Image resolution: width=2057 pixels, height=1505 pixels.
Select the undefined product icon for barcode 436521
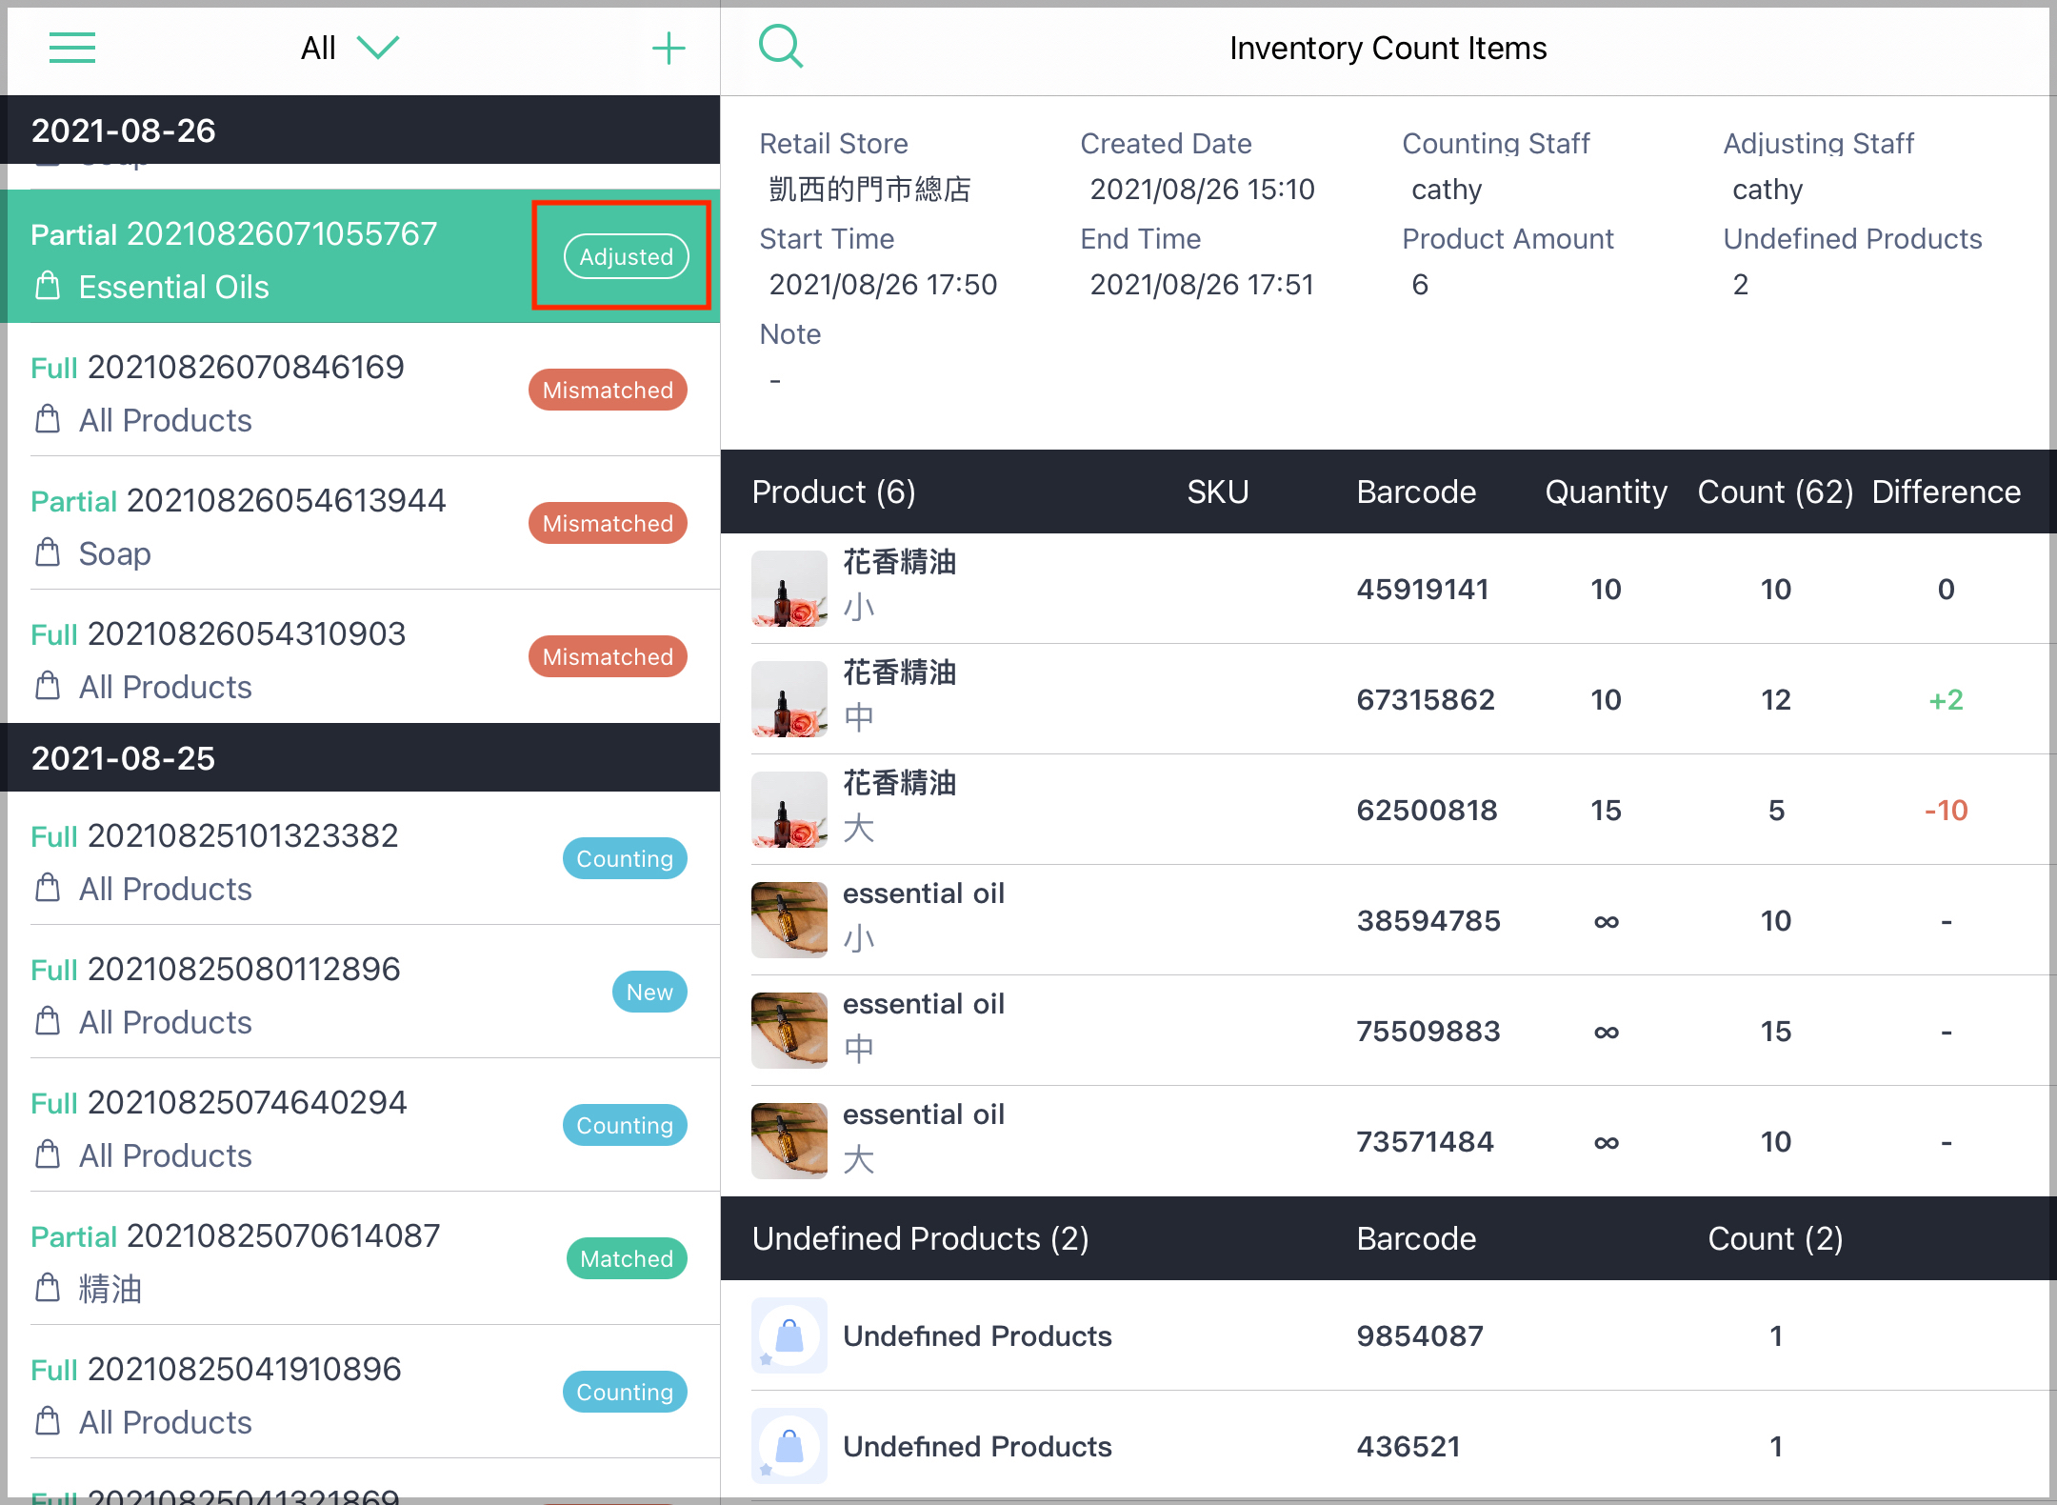click(x=789, y=1446)
